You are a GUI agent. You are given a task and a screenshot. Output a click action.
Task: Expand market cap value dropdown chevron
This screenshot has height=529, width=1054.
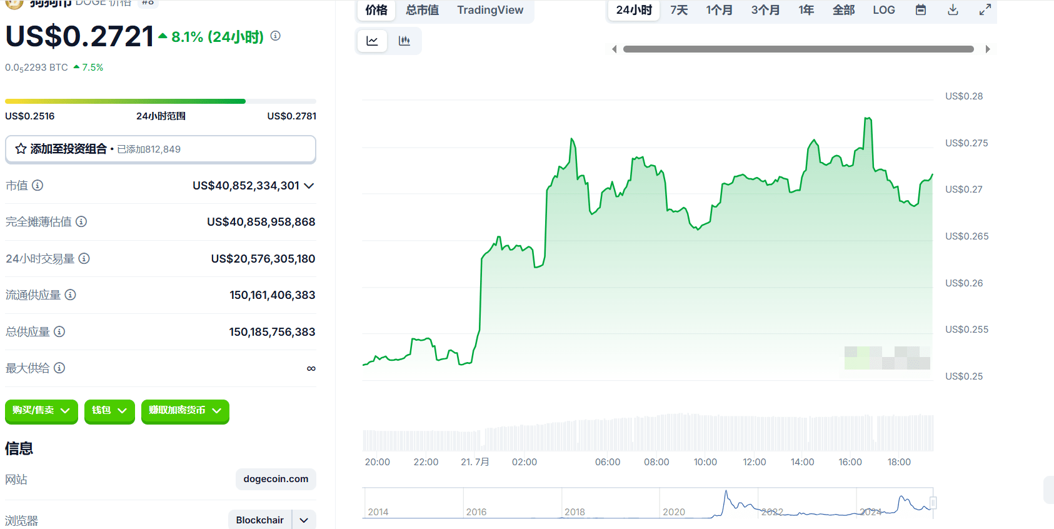click(x=309, y=186)
